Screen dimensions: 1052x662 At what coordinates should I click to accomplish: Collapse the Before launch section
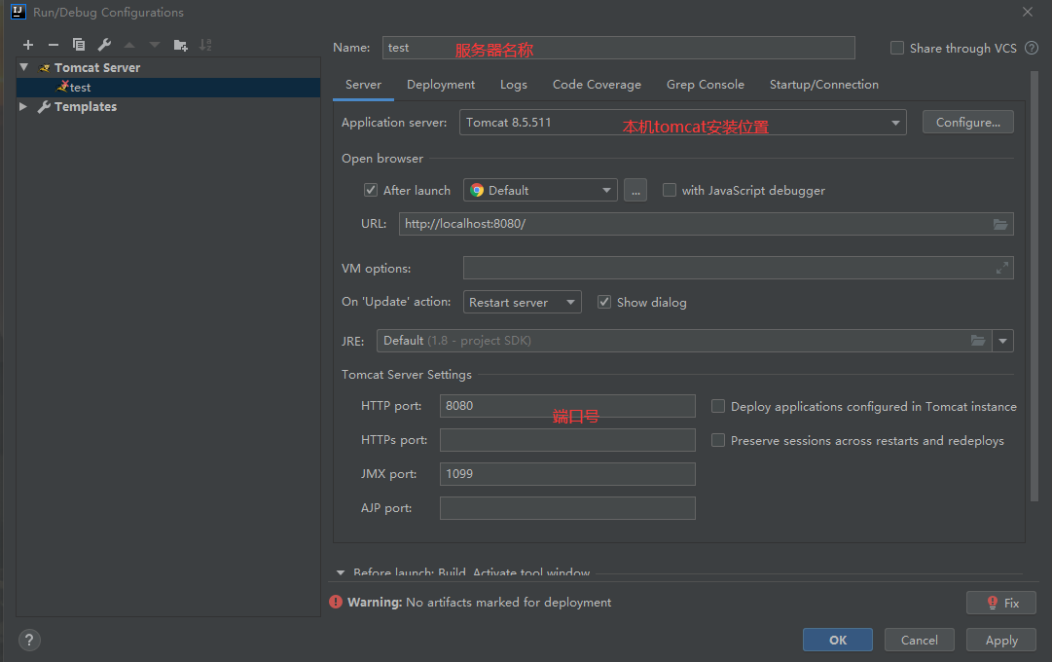[341, 572]
